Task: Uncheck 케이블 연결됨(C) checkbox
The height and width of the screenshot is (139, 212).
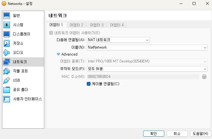Action: click(89, 84)
